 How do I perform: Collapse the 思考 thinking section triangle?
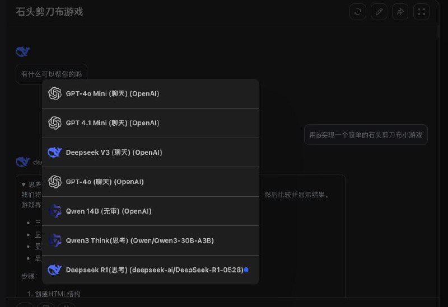point(24,185)
